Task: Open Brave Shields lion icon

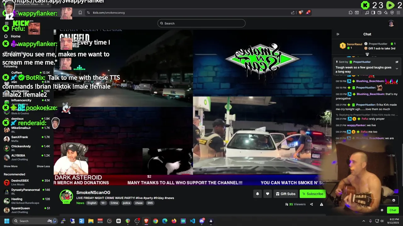Action: 300,13
